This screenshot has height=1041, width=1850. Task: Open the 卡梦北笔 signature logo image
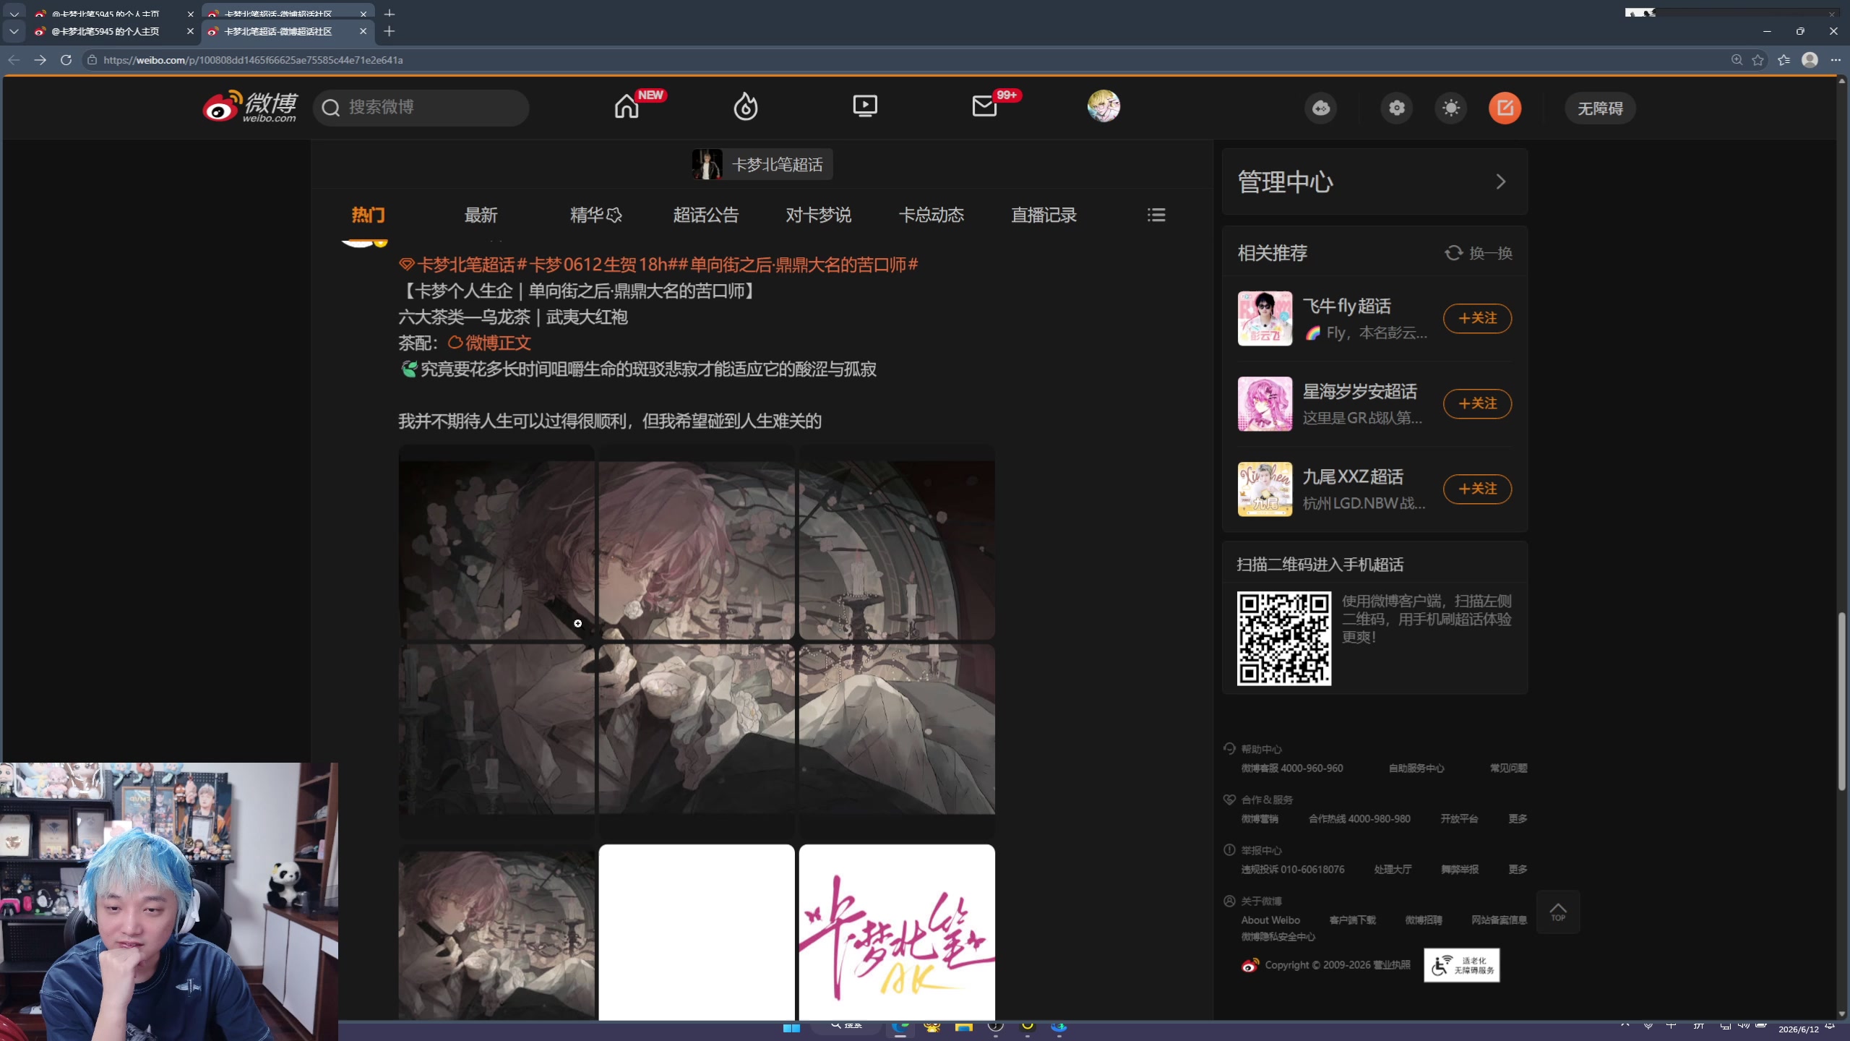click(897, 933)
